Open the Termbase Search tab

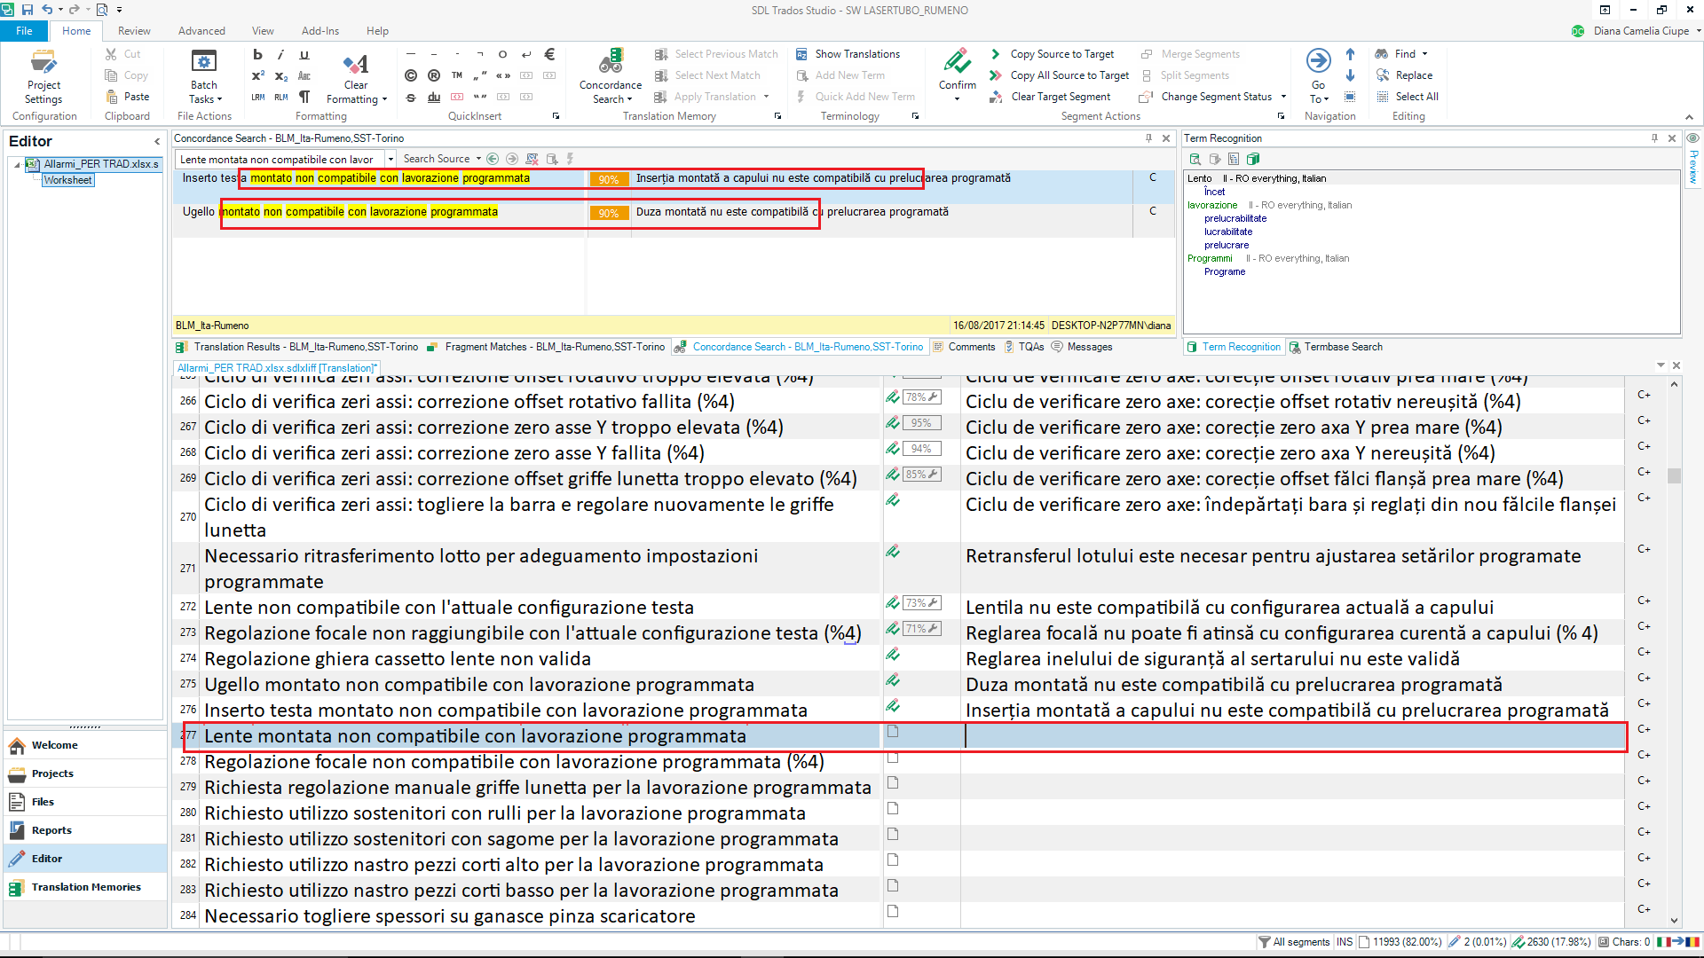tap(1336, 347)
